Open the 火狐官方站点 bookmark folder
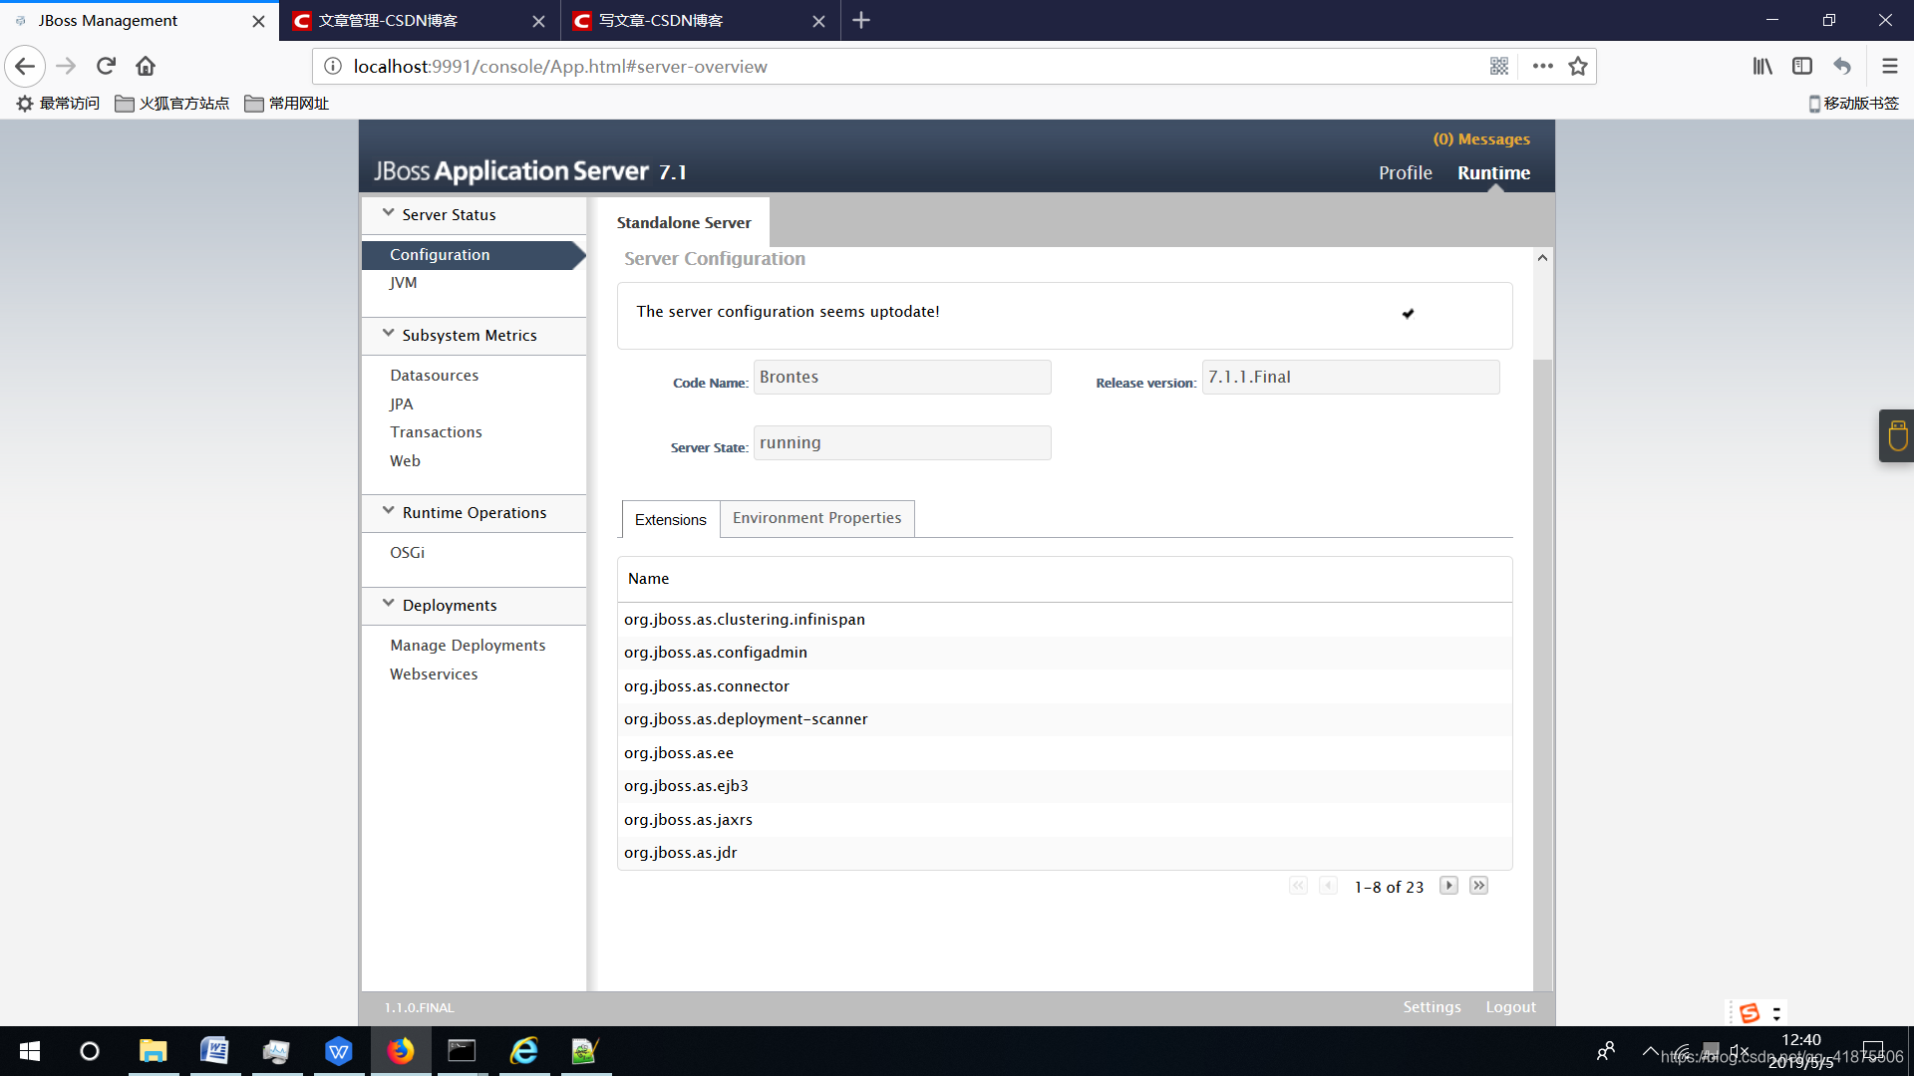Screen dimensions: 1914x1076 click(x=172, y=104)
